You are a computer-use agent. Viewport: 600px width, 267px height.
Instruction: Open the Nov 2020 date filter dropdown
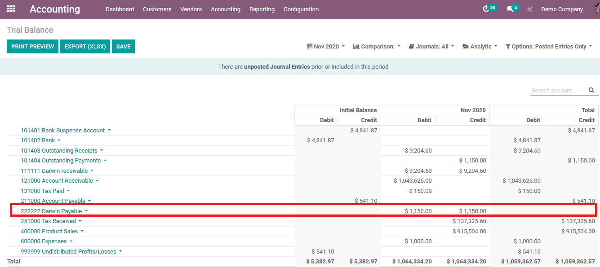click(326, 46)
